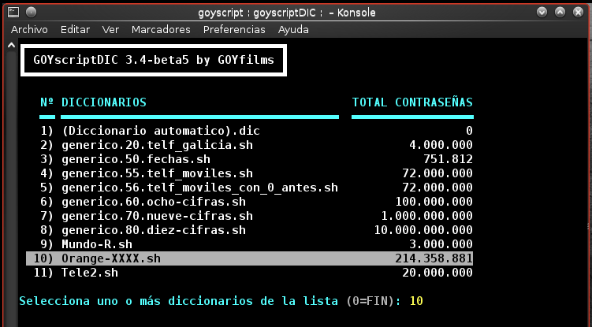Click the value 4.000.000
Image resolution: width=592 pixels, height=327 pixels.
(x=441, y=145)
